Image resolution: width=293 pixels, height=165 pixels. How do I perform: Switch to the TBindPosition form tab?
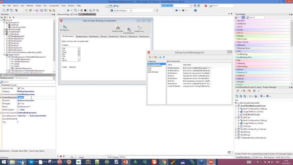(x=94, y=37)
